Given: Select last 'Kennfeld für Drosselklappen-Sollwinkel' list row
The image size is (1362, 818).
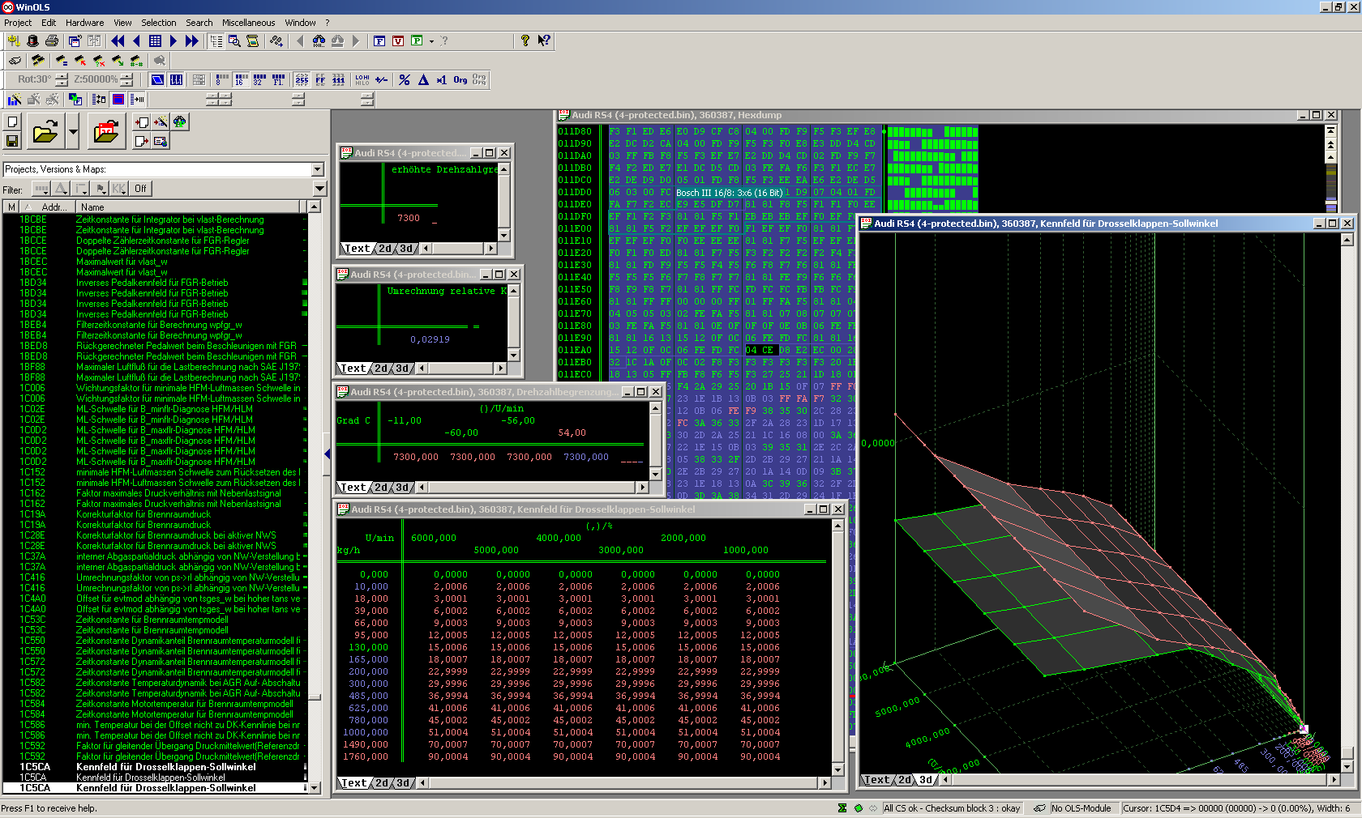Looking at the screenshot, I should pos(154,788).
